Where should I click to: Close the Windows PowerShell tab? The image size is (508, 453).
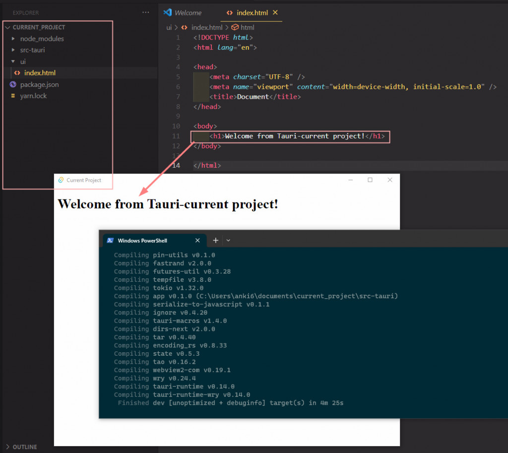pyautogui.click(x=197, y=241)
